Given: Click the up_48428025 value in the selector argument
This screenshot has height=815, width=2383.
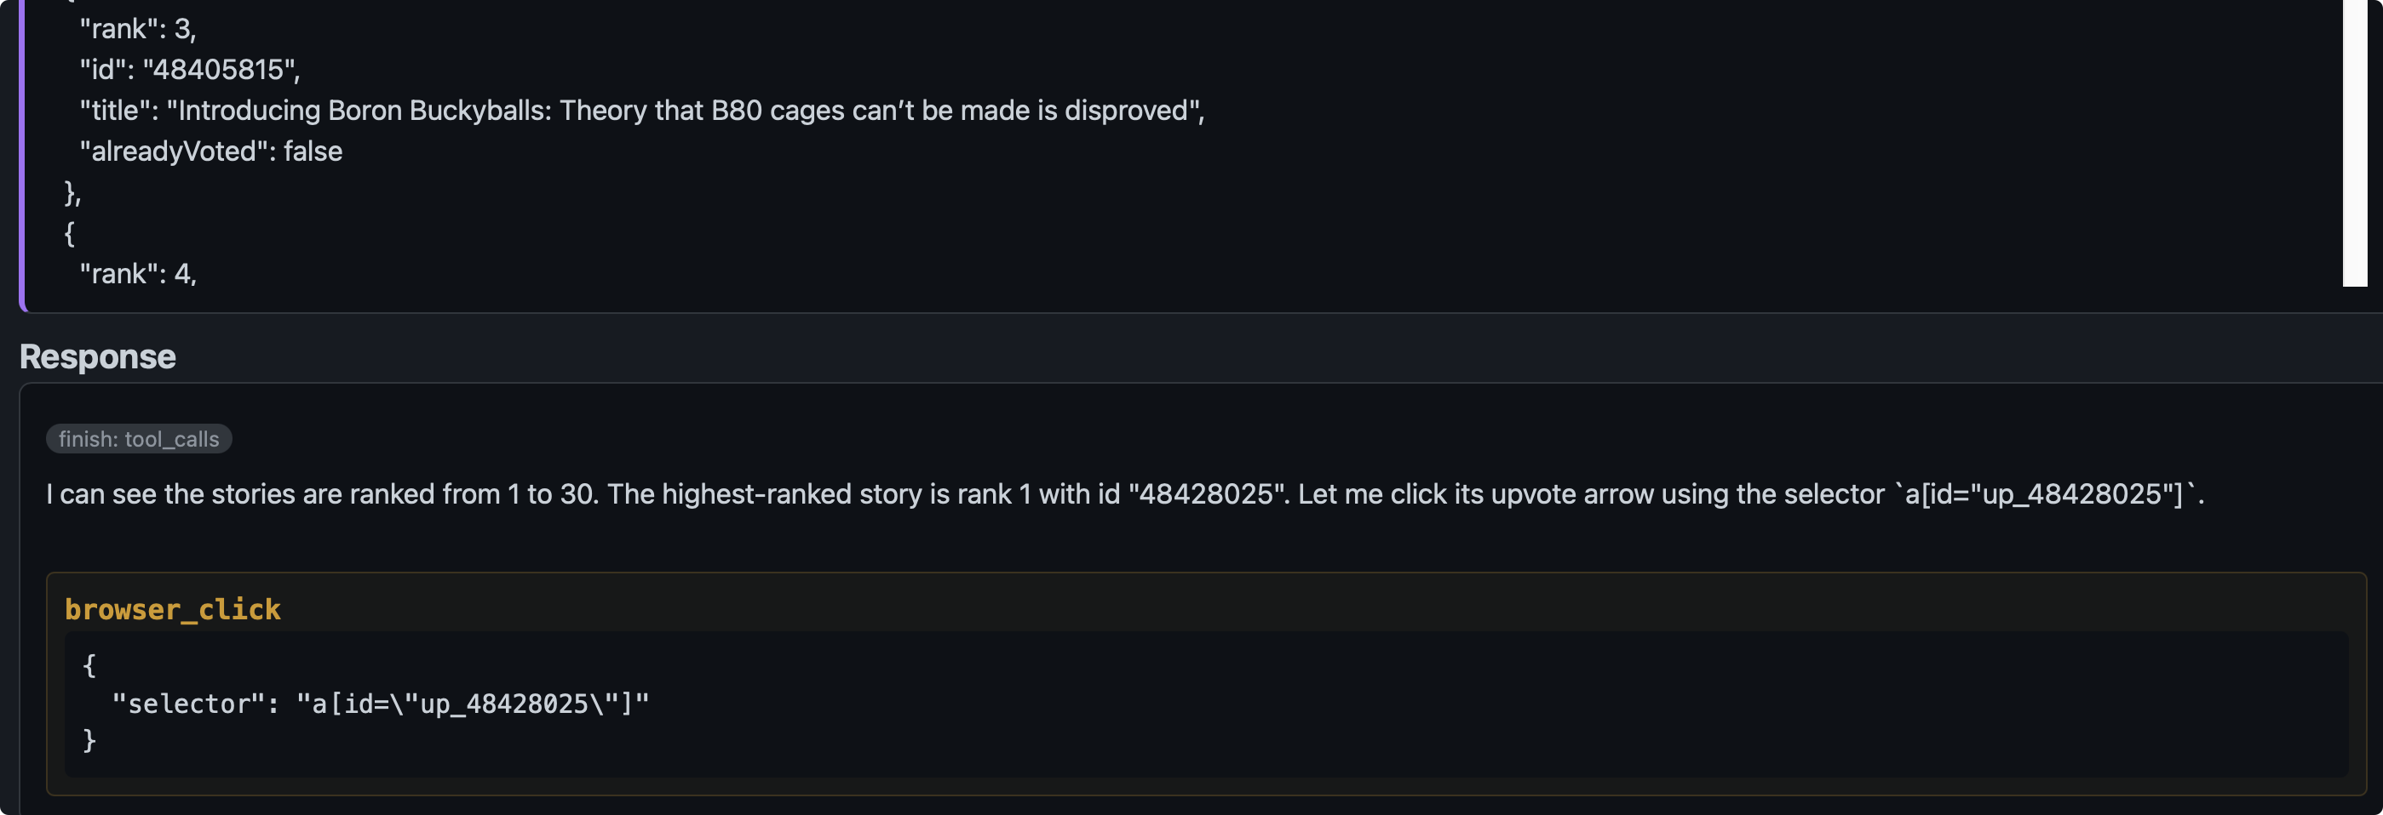Looking at the screenshot, I should point(504,704).
